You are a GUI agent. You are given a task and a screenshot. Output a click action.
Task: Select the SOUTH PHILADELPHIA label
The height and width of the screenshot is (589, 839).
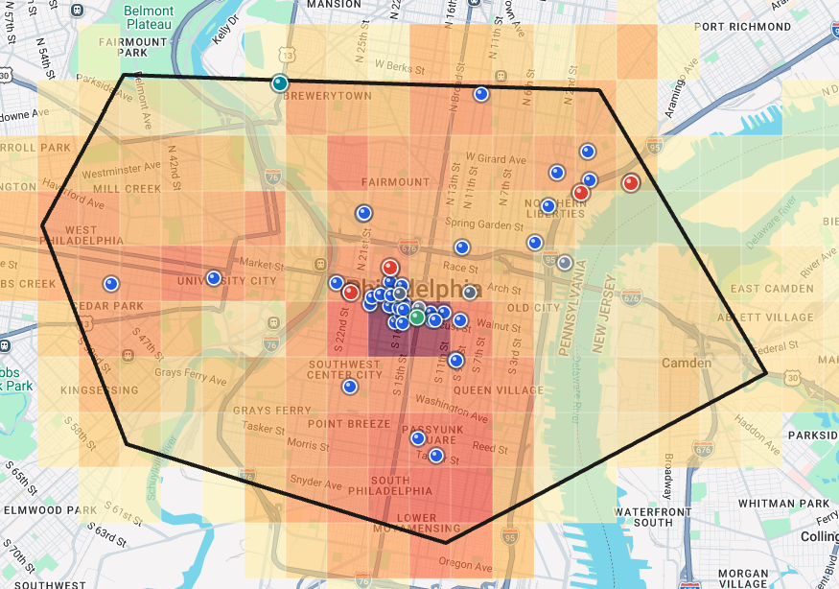390,485
